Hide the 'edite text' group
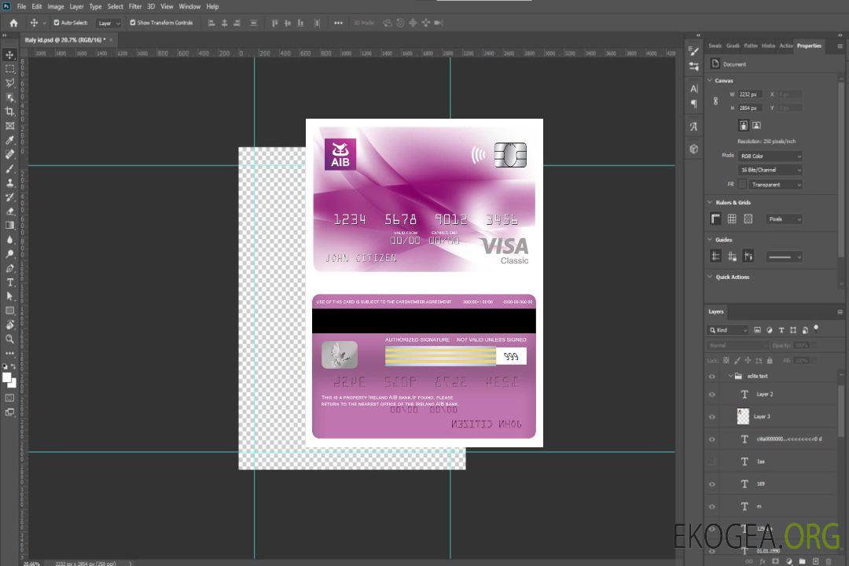 [x=712, y=376]
